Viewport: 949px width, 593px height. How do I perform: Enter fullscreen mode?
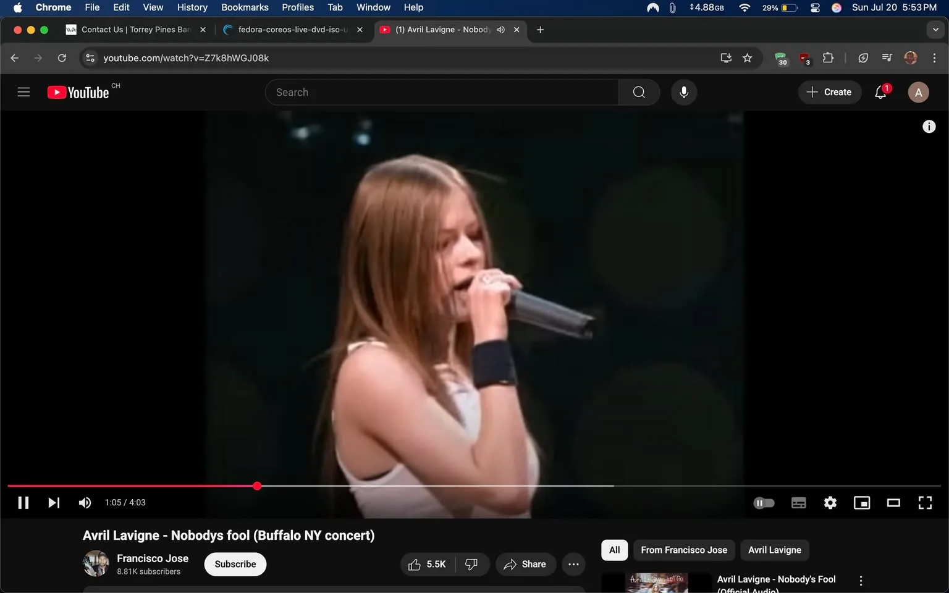pos(925,502)
